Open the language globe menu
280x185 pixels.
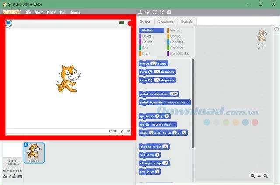(x=28, y=12)
